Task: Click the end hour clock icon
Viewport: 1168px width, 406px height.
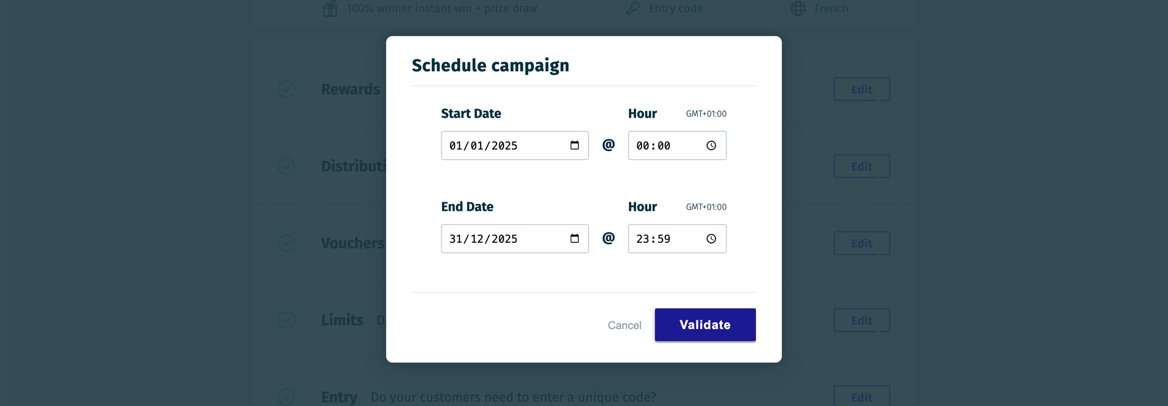Action: coord(711,239)
